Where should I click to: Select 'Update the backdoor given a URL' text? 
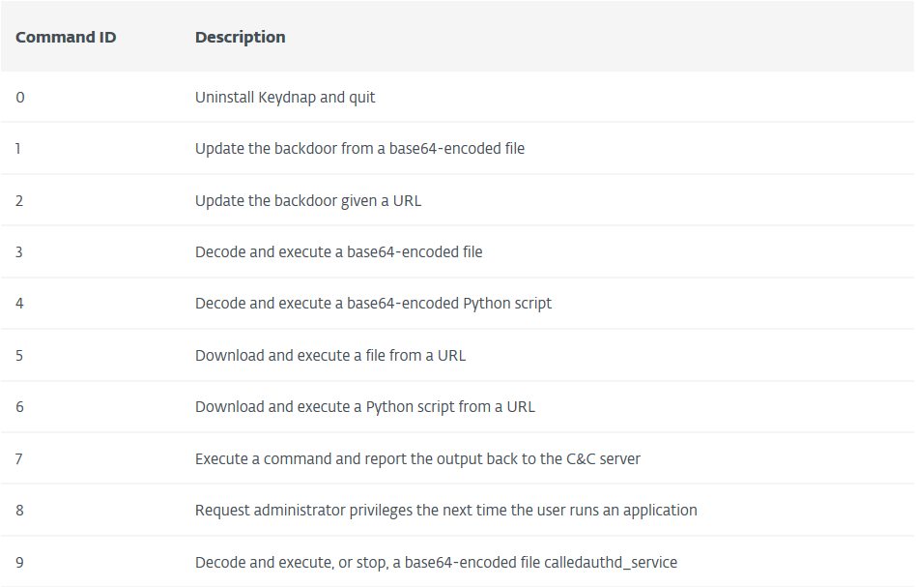click(308, 201)
